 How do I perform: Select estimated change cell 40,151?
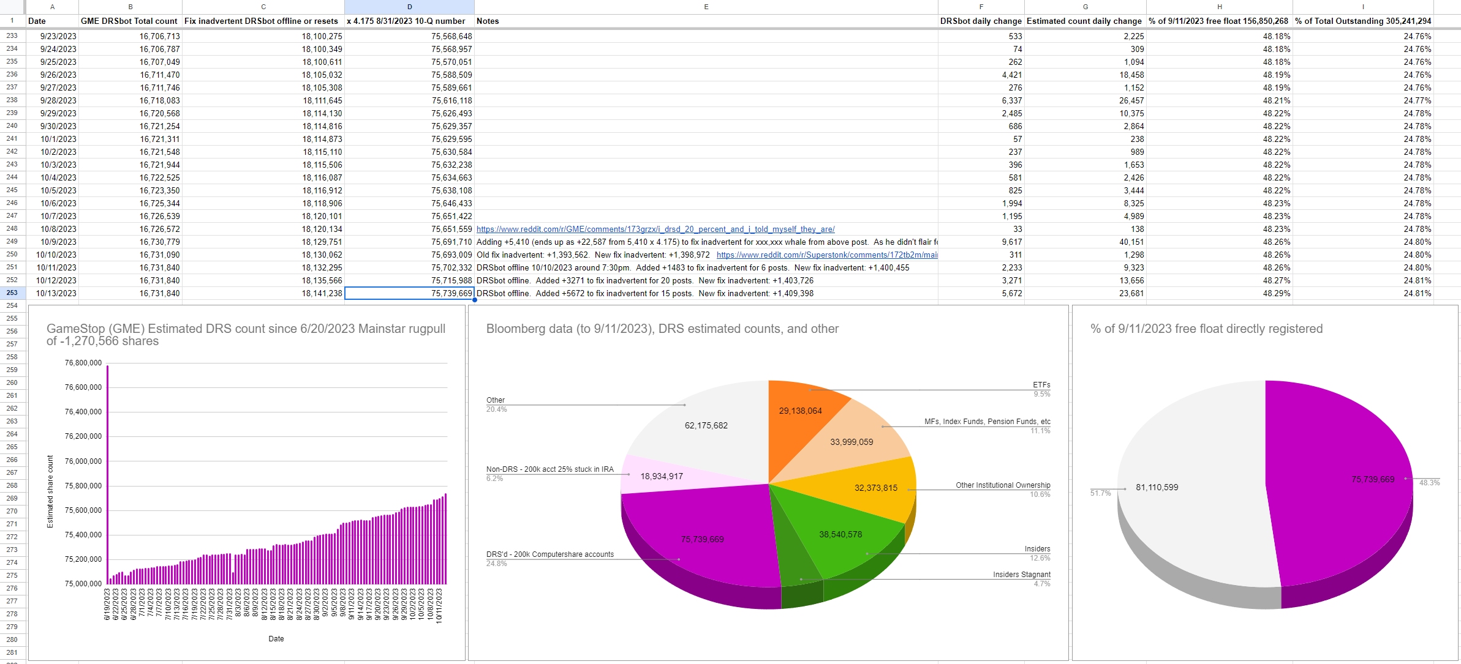click(x=1085, y=242)
